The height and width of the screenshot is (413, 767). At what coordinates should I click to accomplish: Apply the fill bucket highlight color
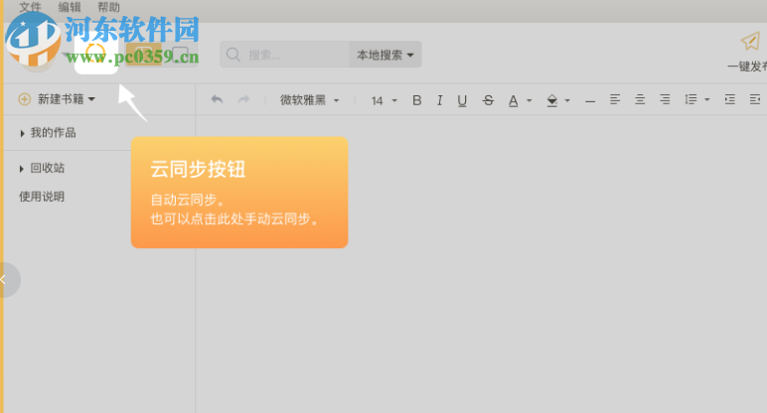pos(551,100)
